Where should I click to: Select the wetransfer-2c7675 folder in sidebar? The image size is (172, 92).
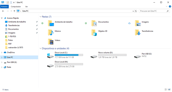click(16, 48)
